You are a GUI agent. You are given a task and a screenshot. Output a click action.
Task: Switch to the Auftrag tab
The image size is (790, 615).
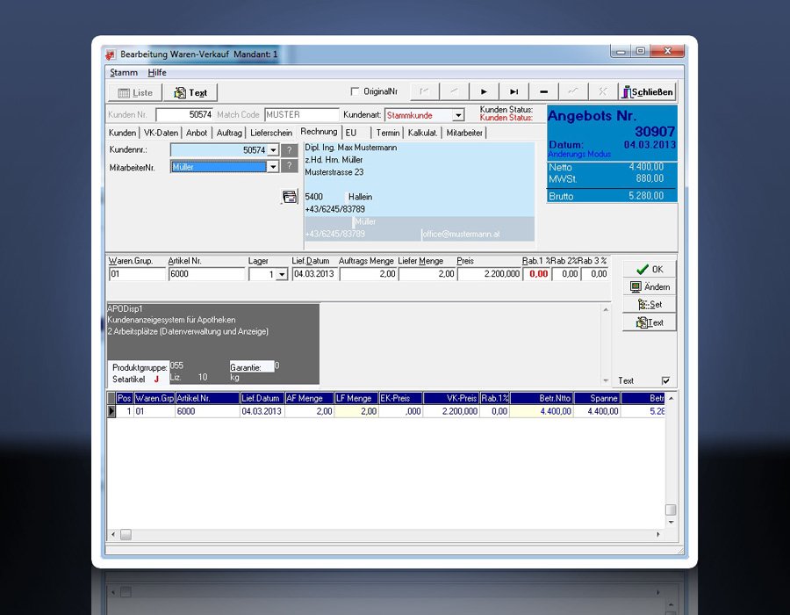229,133
